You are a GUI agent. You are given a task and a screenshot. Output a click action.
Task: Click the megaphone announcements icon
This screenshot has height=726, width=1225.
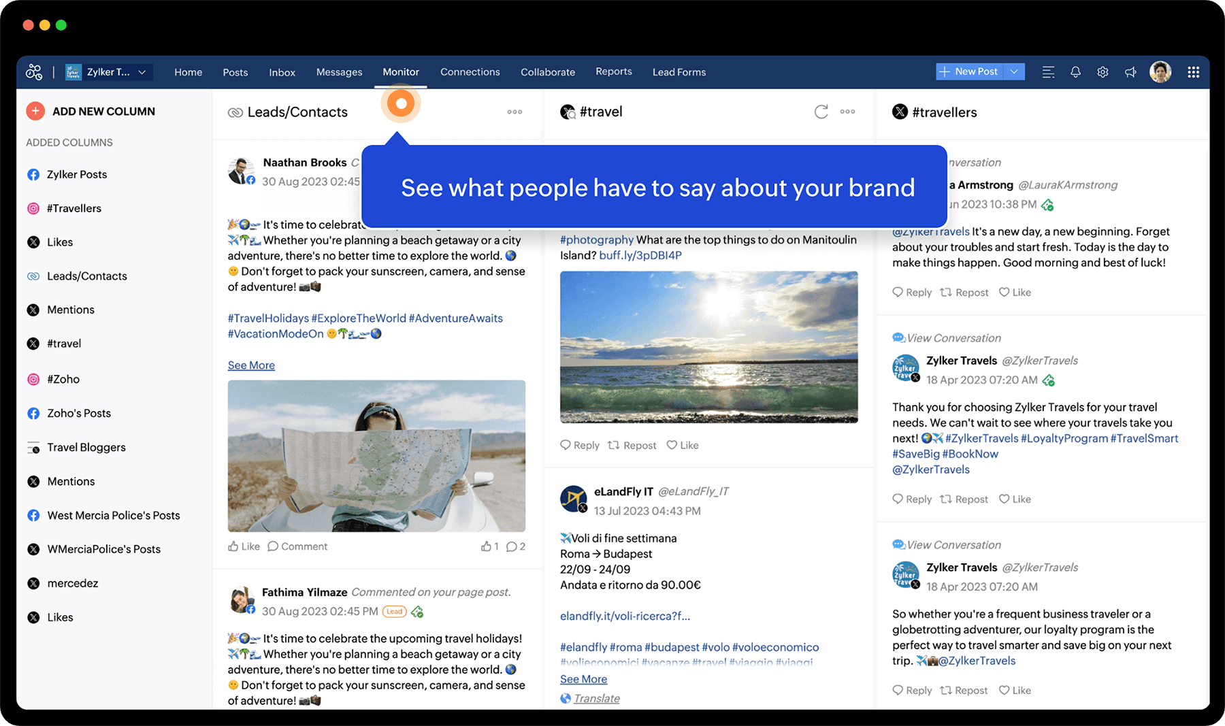pos(1130,72)
